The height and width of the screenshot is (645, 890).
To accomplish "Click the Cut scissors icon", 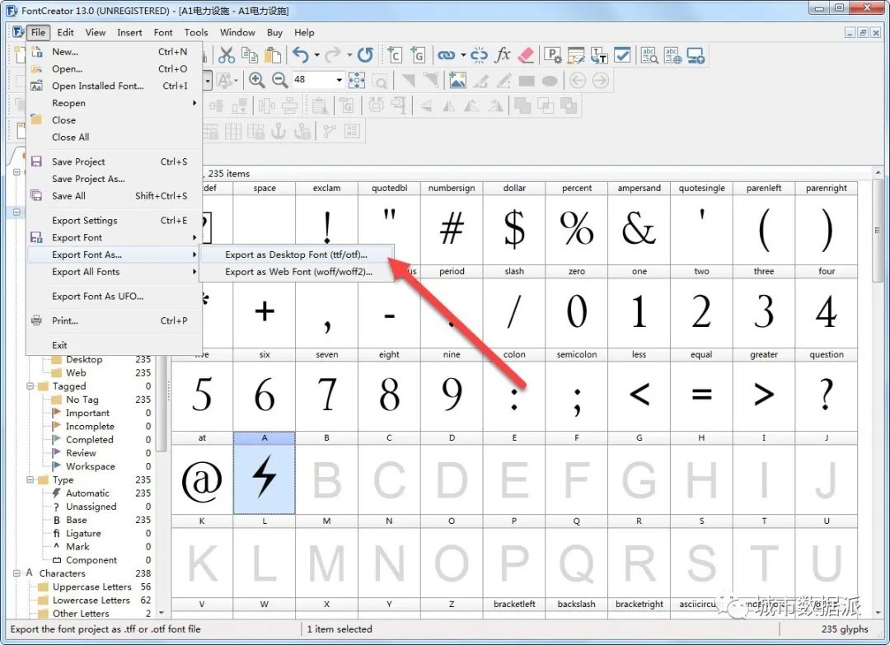I will (x=226, y=55).
